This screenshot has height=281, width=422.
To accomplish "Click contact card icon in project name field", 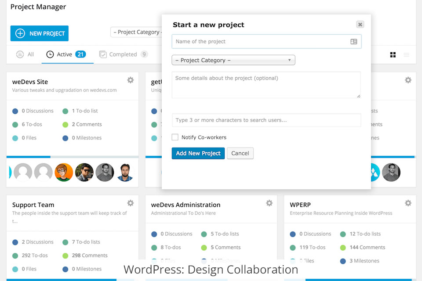I will [353, 41].
